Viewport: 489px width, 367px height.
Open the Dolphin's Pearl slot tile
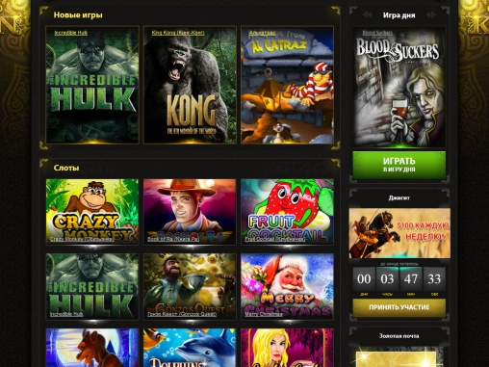[190, 348]
